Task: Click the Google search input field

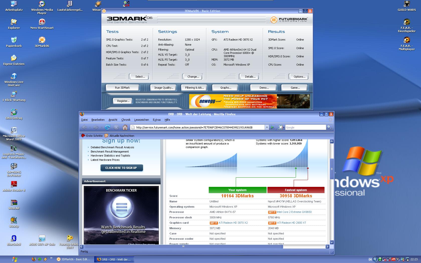Action: click(x=305, y=127)
